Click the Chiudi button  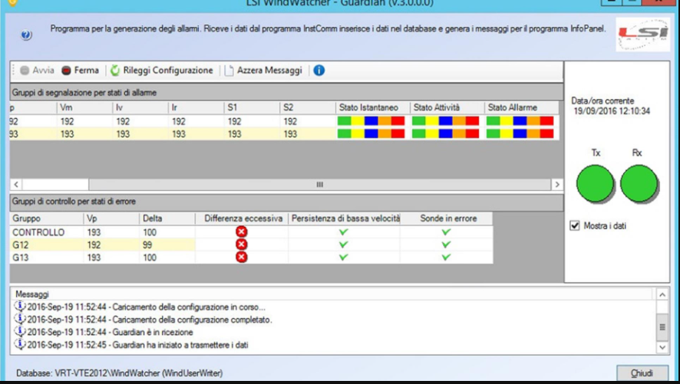click(642, 373)
